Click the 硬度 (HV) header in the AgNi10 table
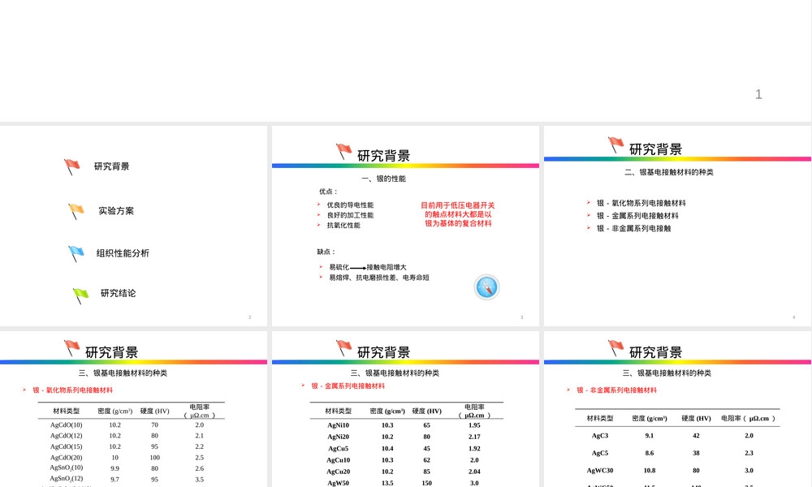Image resolution: width=812 pixels, height=487 pixels. pos(427,412)
